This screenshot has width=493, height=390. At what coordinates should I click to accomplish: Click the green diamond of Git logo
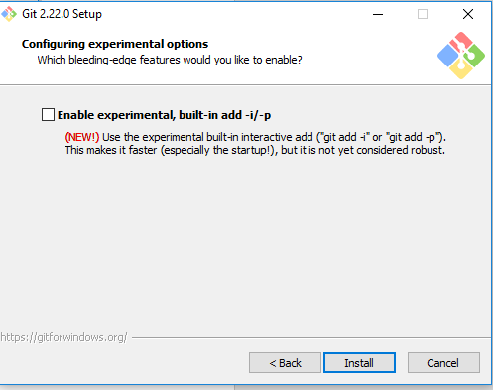474,56
